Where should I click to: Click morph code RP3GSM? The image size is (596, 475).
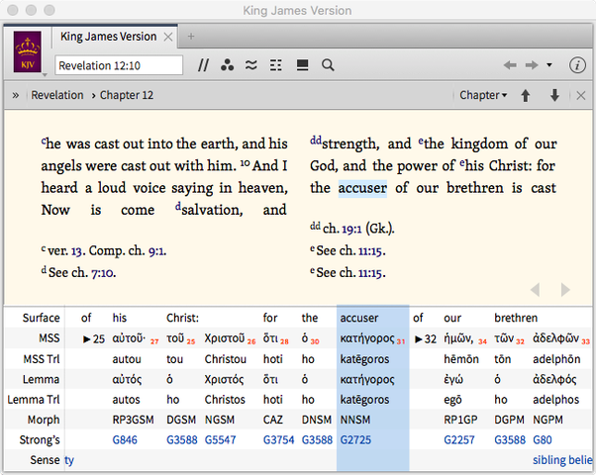coord(133,420)
